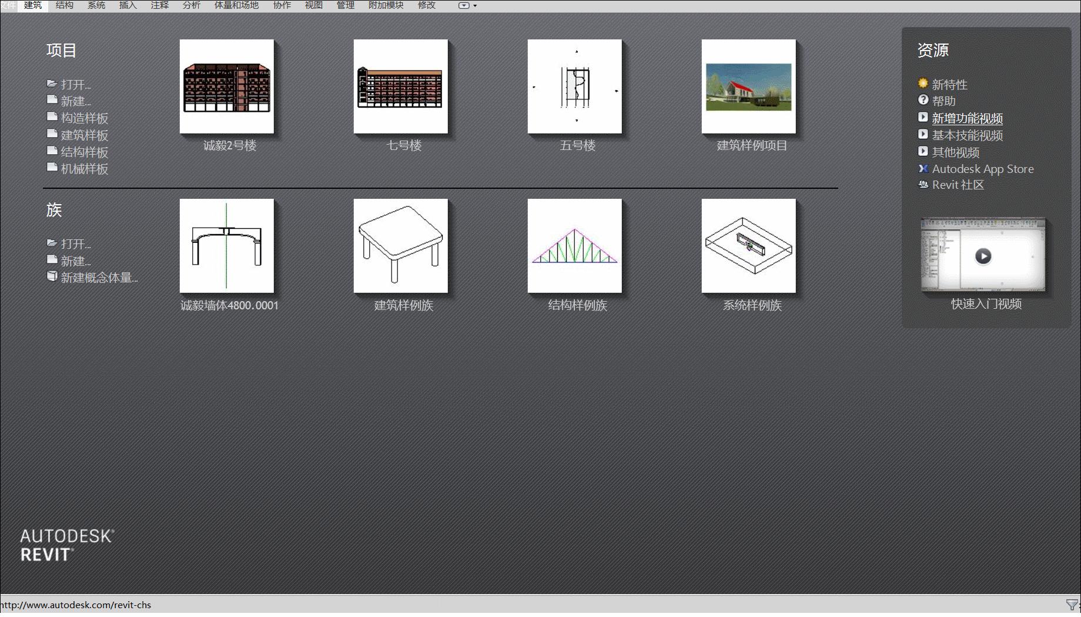1081x617 pixels.
Task: Click the 七号楼 caption label
Action: point(404,145)
